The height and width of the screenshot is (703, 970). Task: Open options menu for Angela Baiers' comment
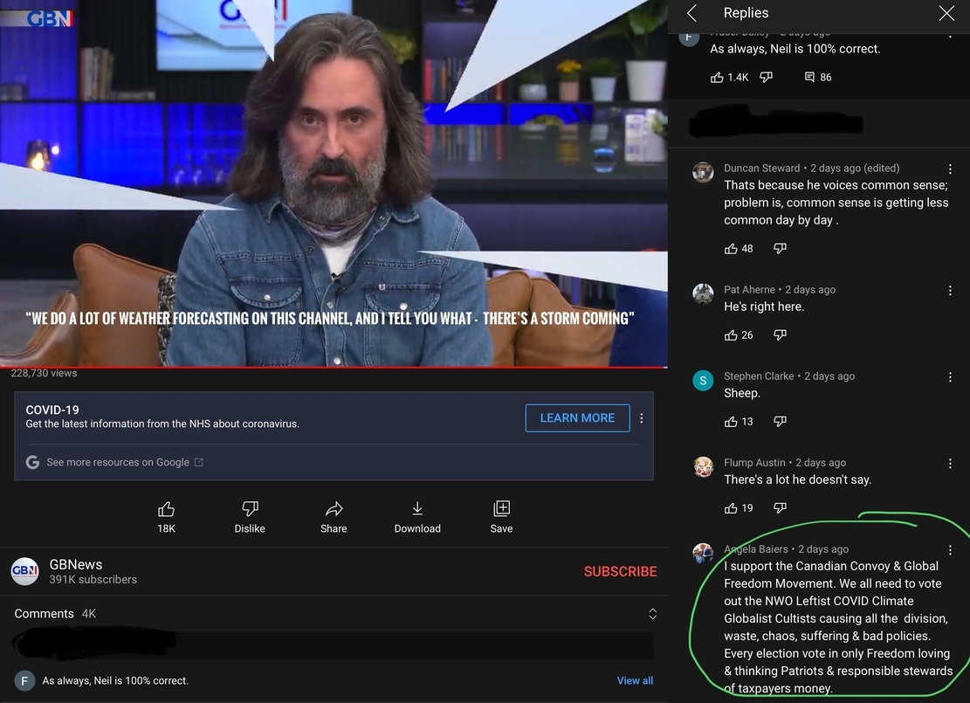coord(950,550)
